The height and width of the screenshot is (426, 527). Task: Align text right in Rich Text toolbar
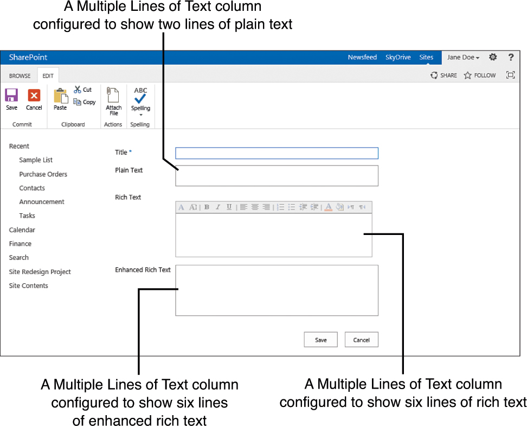[266, 207]
